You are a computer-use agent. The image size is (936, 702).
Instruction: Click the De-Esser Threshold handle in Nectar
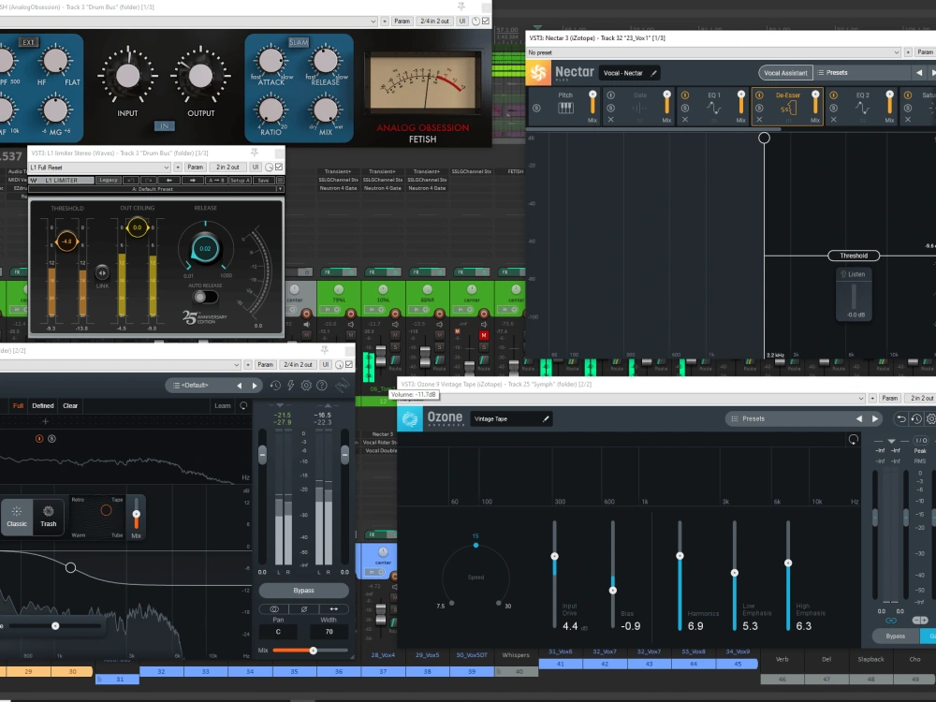tap(854, 256)
